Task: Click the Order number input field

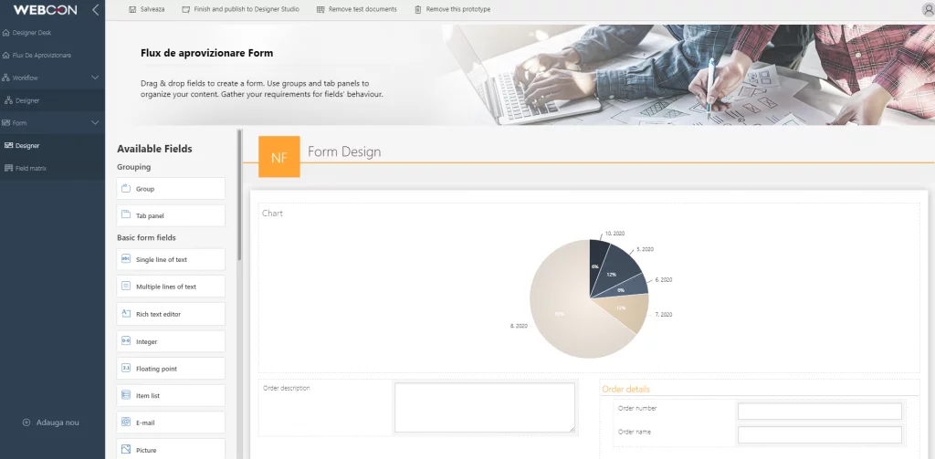Action: [x=819, y=412]
